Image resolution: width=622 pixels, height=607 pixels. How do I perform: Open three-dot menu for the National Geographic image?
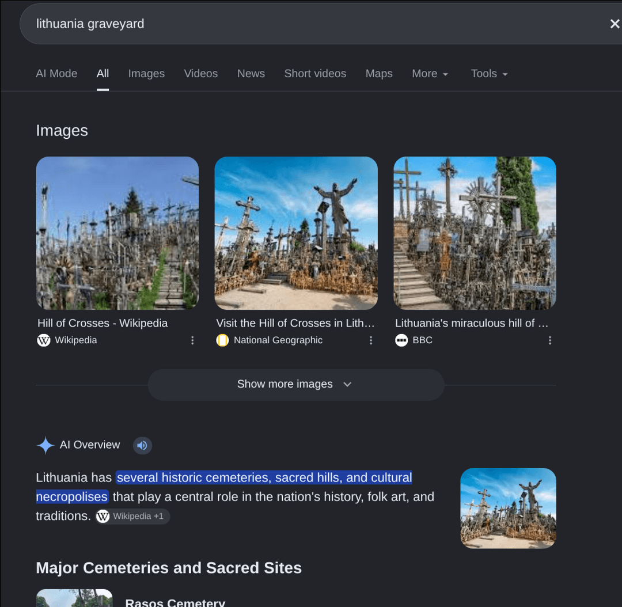(x=371, y=340)
